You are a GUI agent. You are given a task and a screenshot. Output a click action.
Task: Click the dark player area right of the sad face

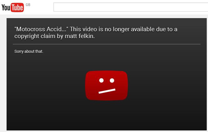tap(167, 86)
